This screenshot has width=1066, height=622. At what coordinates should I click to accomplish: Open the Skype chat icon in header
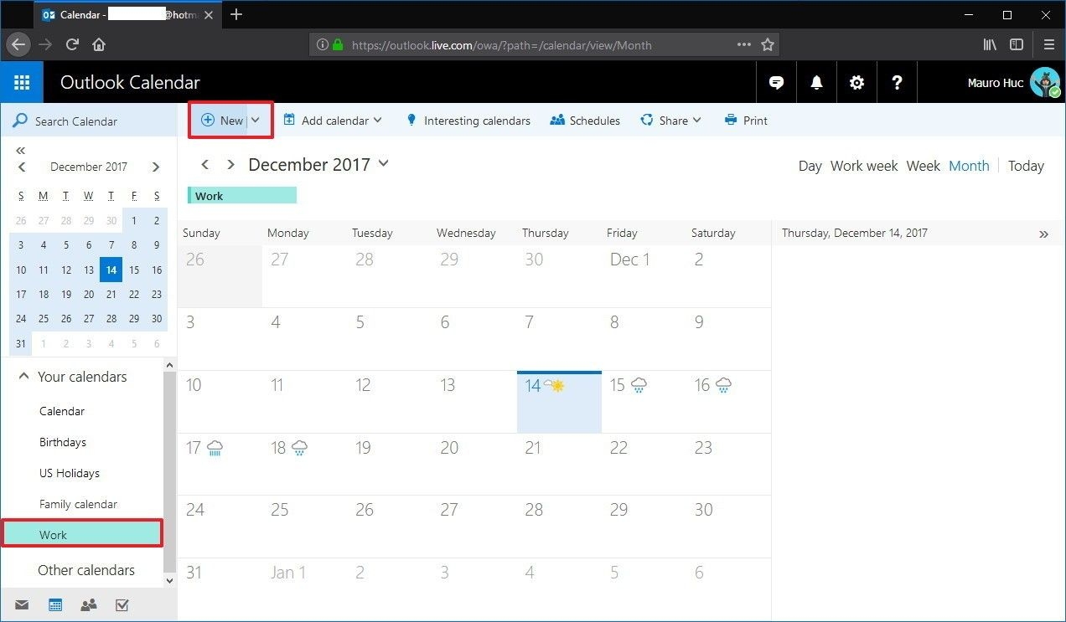click(x=777, y=82)
